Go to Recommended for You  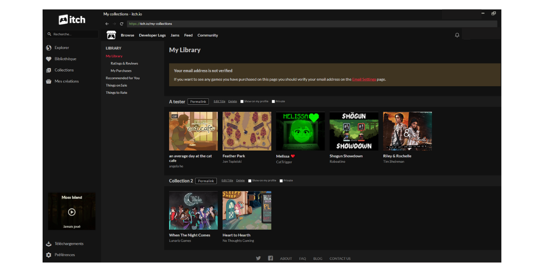pos(123,78)
